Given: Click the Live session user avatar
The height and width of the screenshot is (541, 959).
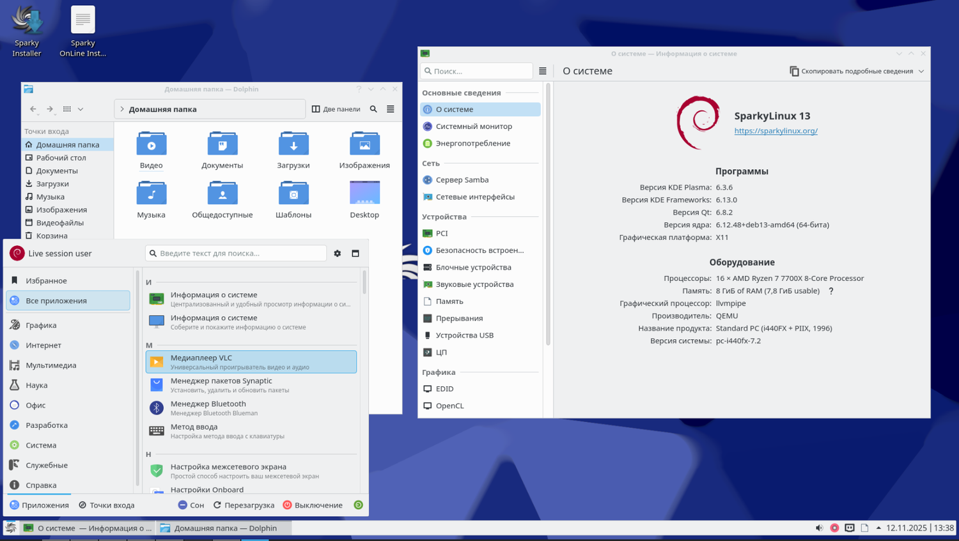Looking at the screenshot, I should [17, 254].
